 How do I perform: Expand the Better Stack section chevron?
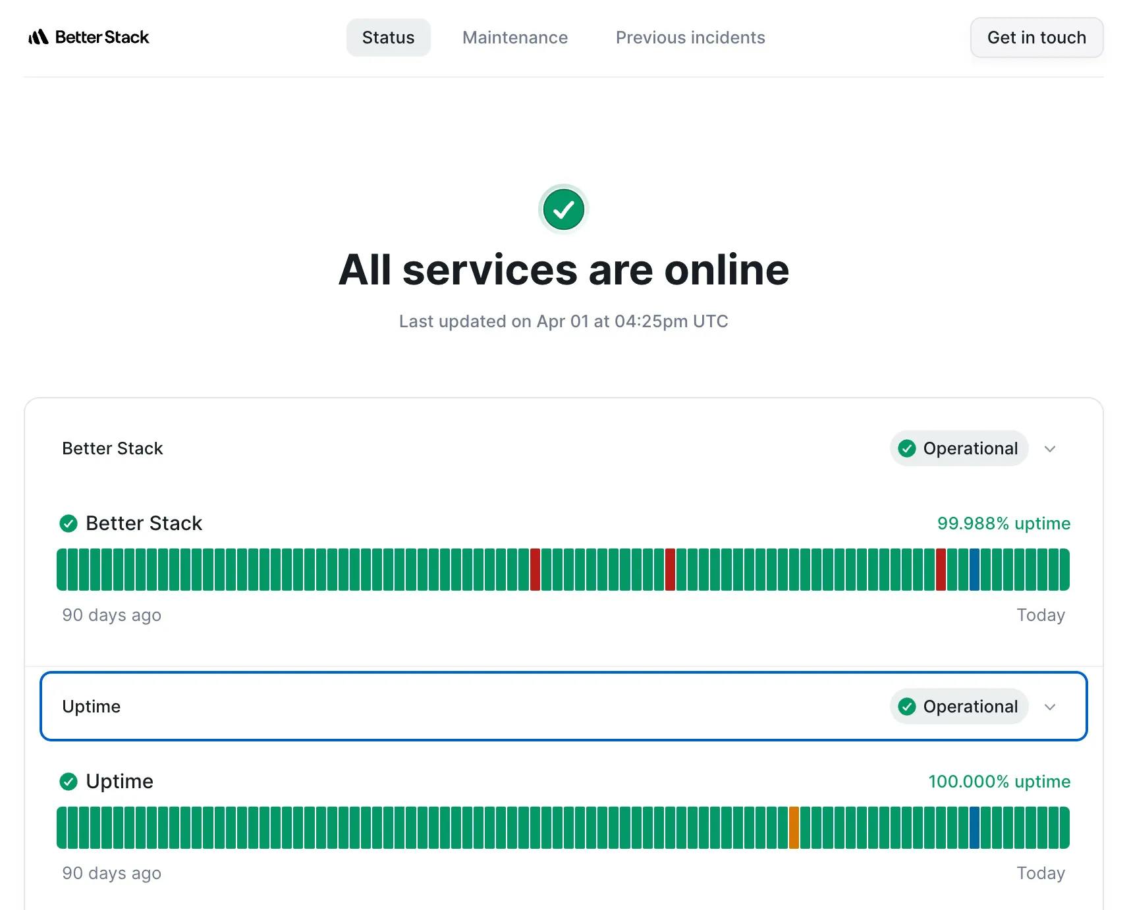pos(1050,448)
